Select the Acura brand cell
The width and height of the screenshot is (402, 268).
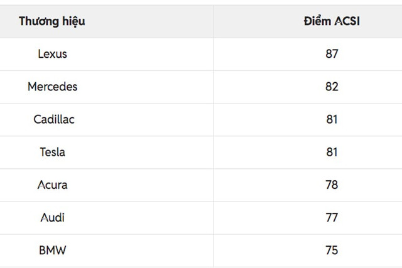point(52,185)
